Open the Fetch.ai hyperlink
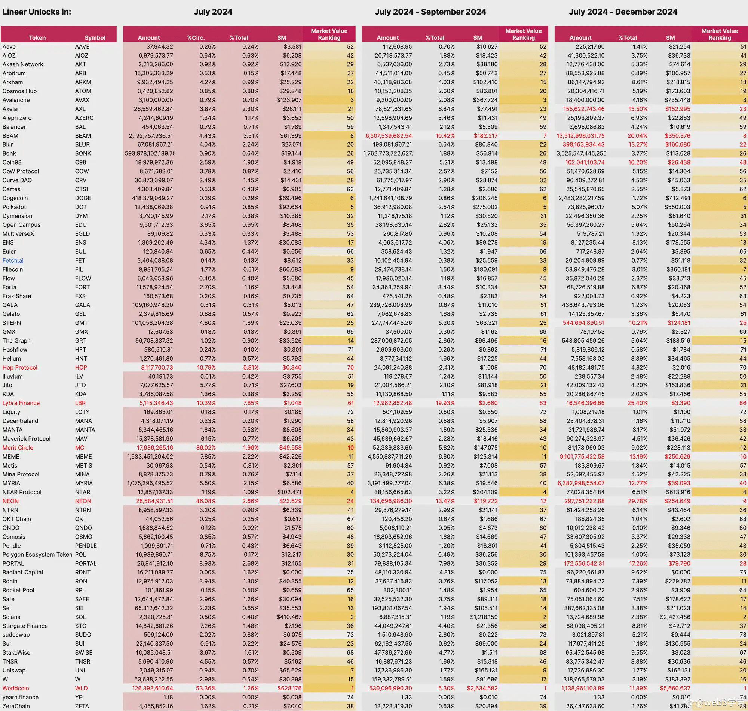 (13, 260)
